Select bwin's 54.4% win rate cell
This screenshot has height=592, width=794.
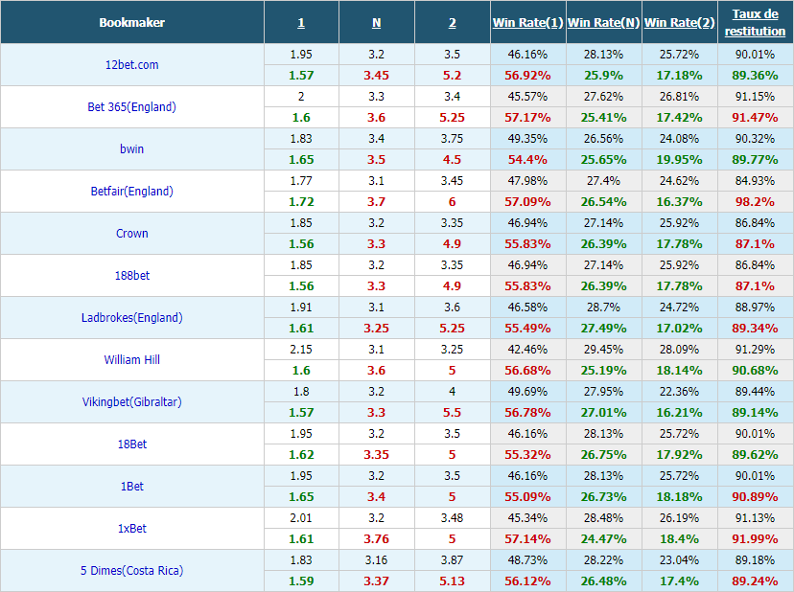pyautogui.click(x=527, y=160)
